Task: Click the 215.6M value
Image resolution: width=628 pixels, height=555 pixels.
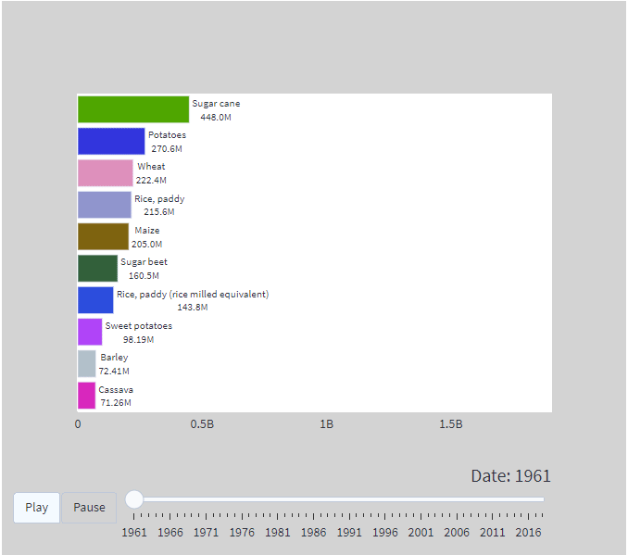Action: (x=159, y=211)
